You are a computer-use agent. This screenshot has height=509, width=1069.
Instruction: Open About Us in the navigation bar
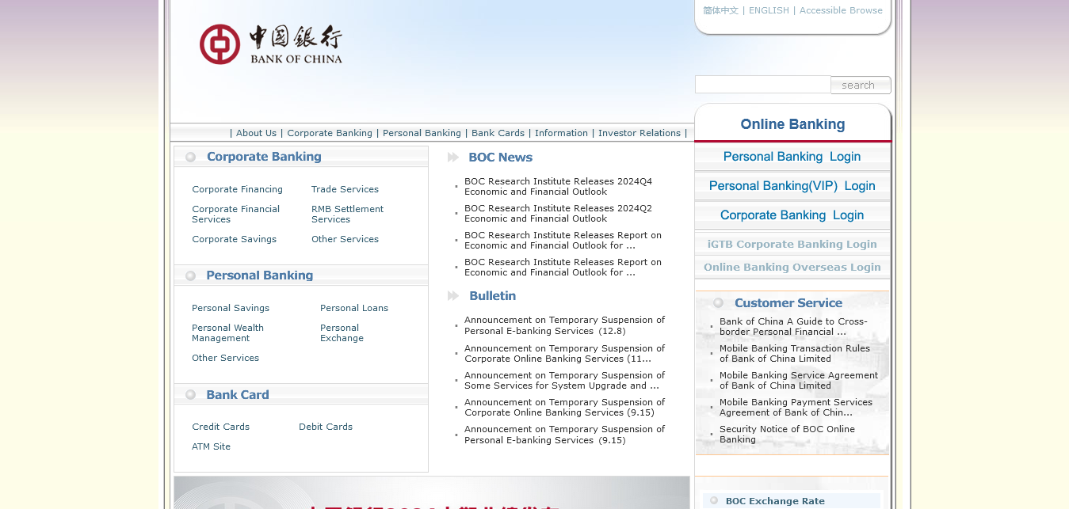(x=256, y=133)
